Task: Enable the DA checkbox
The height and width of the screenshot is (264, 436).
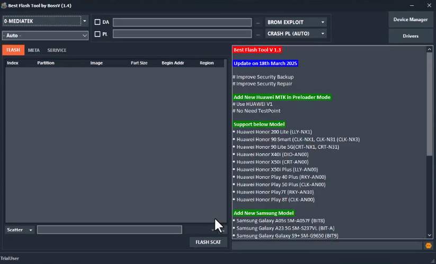Action: click(x=97, y=22)
